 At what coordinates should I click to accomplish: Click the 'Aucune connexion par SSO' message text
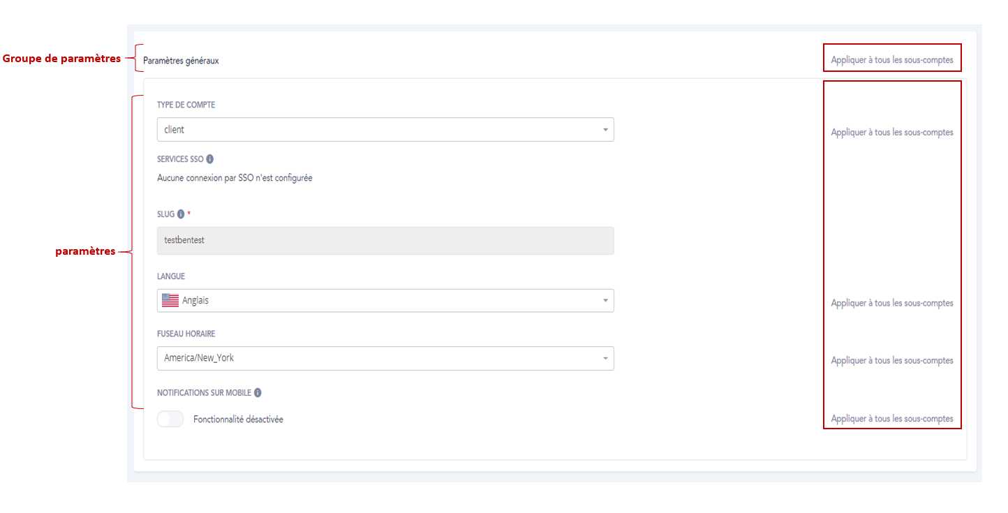click(235, 178)
